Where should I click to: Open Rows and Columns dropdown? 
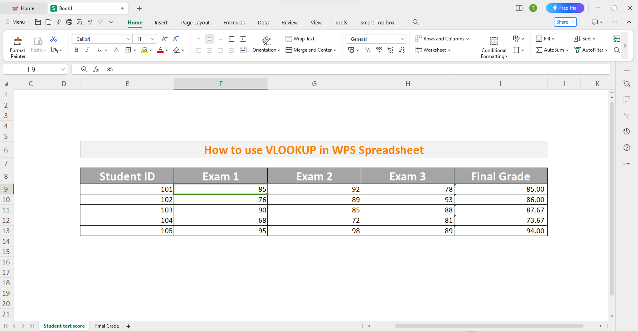click(x=442, y=39)
